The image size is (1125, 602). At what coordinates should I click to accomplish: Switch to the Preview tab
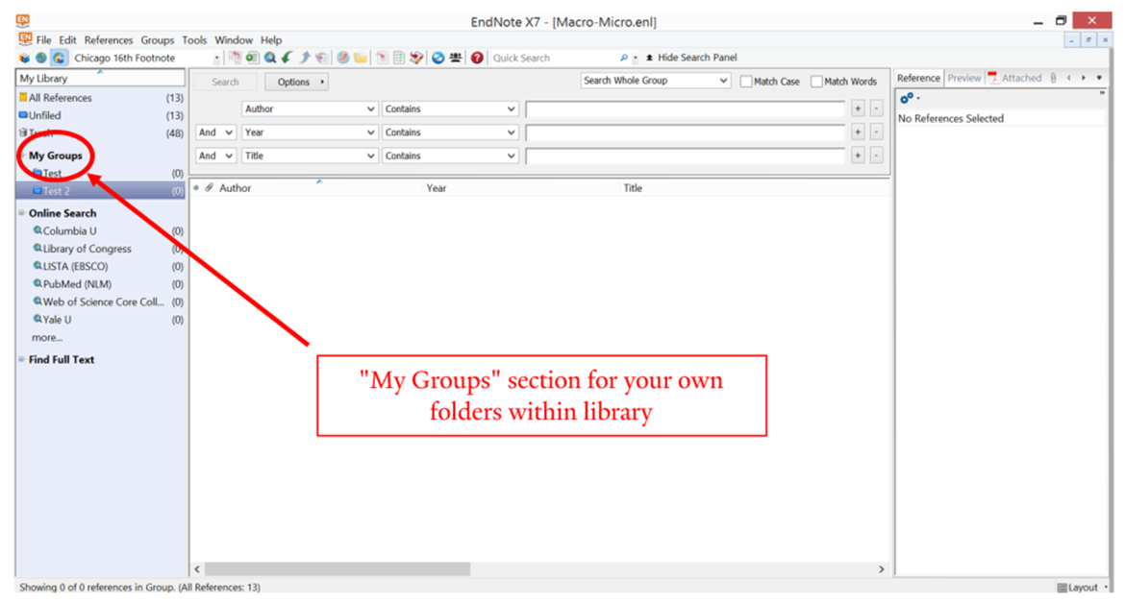click(963, 78)
